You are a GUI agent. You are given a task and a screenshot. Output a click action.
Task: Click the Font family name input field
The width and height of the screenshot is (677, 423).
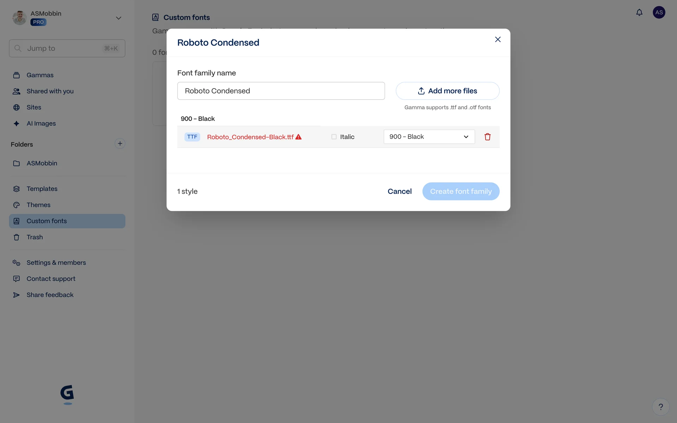pyautogui.click(x=281, y=91)
